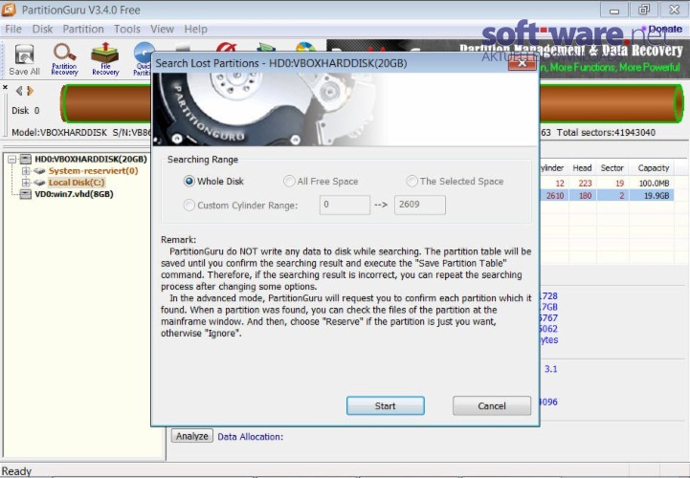The width and height of the screenshot is (690, 478).
Task: Click the Sector column header
Action: click(612, 168)
